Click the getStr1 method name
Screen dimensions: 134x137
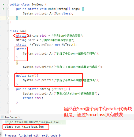click(58, 89)
